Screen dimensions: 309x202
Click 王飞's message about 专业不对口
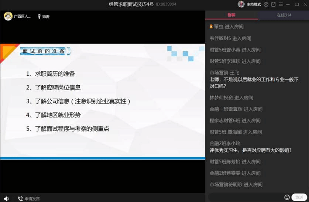[x=254, y=83]
